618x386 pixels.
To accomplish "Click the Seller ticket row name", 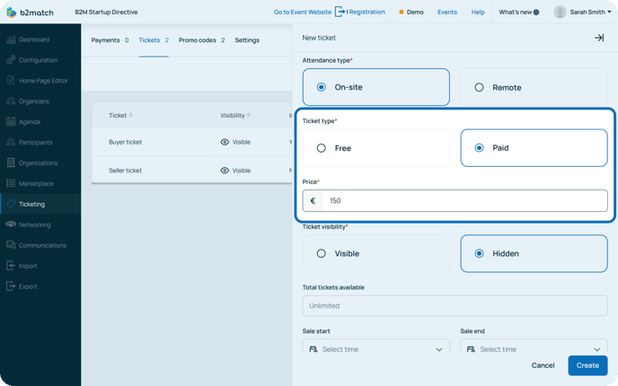I will click(x=126, y=171).
